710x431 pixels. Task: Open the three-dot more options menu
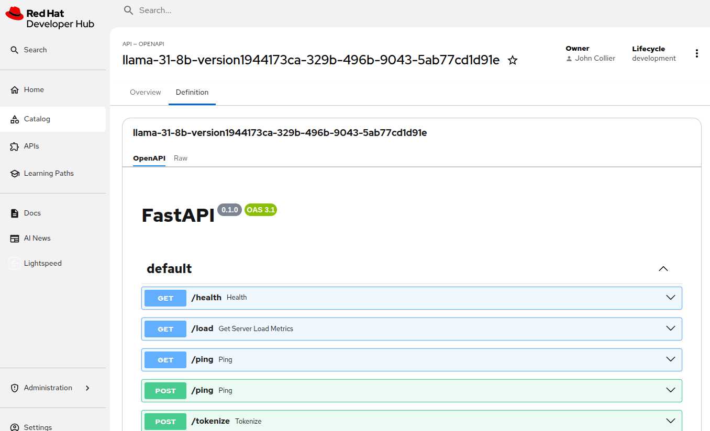[x=696, y=53]
